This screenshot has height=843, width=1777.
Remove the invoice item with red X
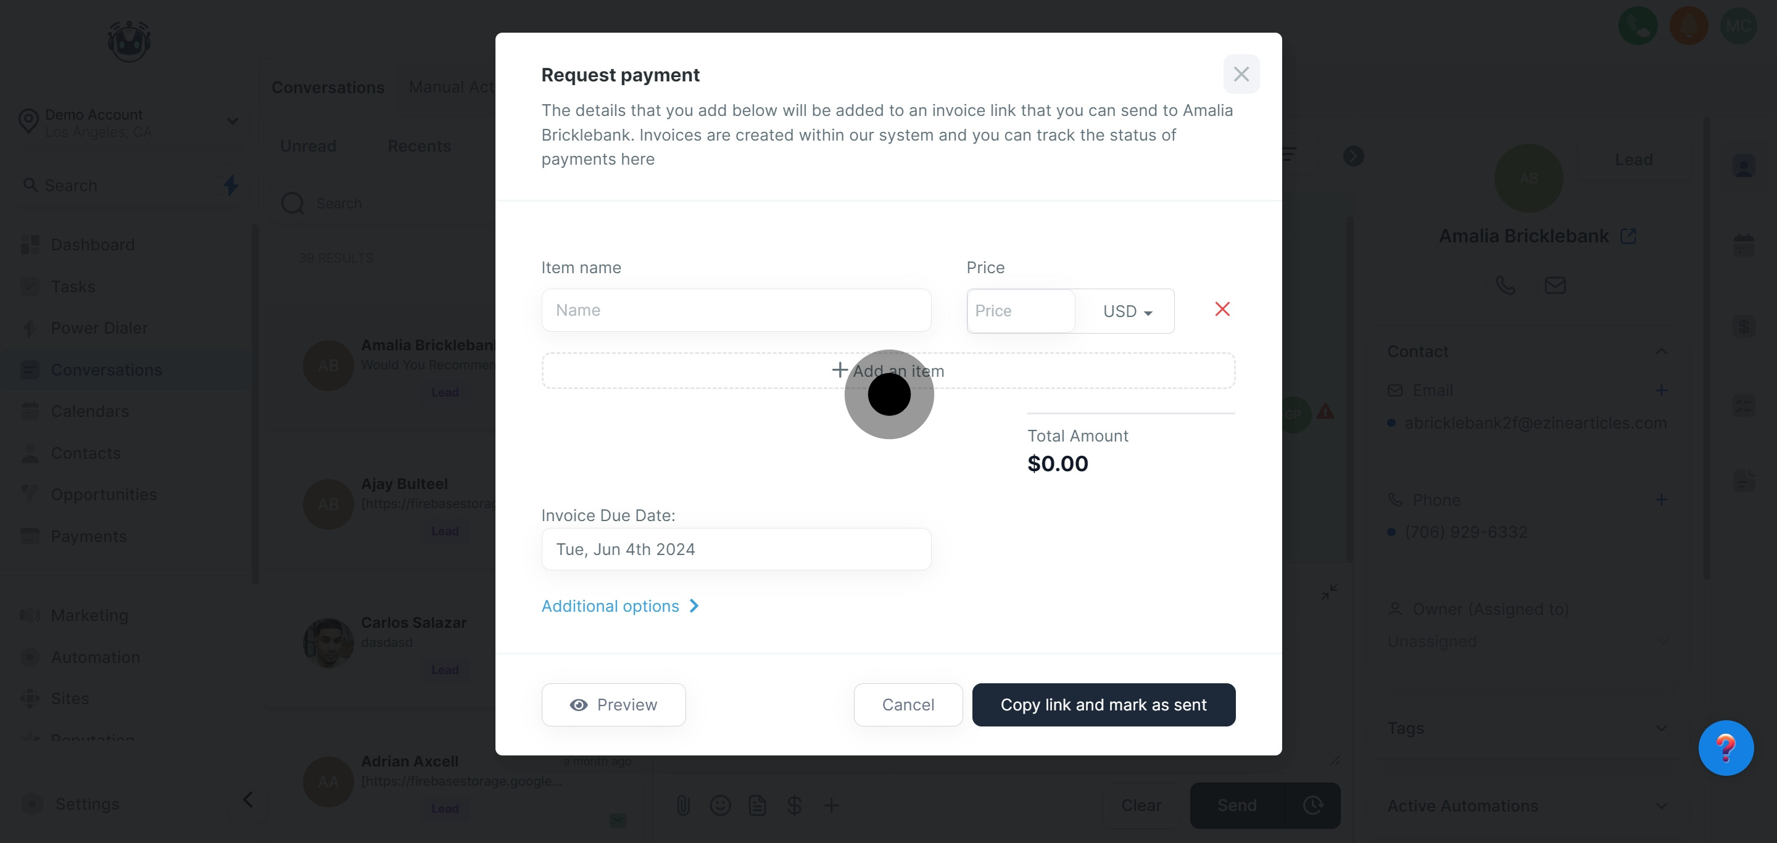[x=1222, y=309]
